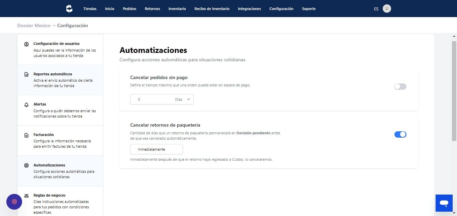Viewport: 457px width, 216px height.
Task: Disable the Cancelar retornos de paquetería toggle
Action: [x=400, y=134]
